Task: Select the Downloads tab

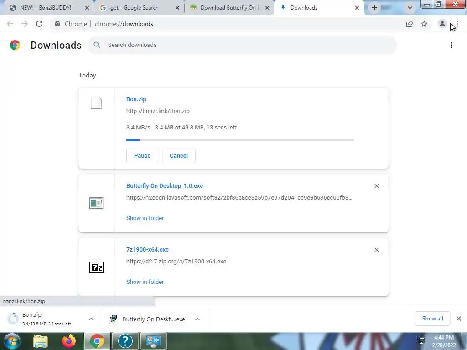Action: tap(304, 8)
